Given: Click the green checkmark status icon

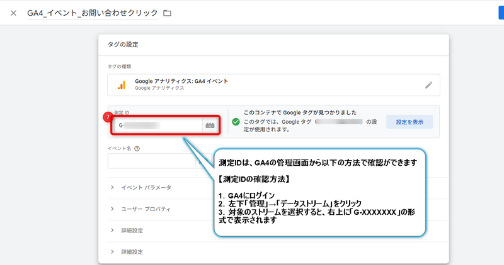Looking at the screenshot, I should pos(236,122).
